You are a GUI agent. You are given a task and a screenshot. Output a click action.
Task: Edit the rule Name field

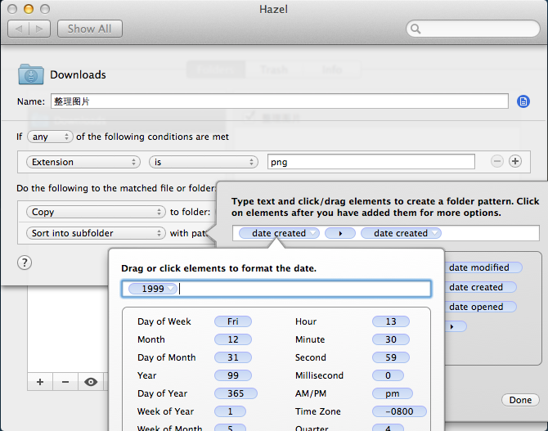tap(279, 101)
